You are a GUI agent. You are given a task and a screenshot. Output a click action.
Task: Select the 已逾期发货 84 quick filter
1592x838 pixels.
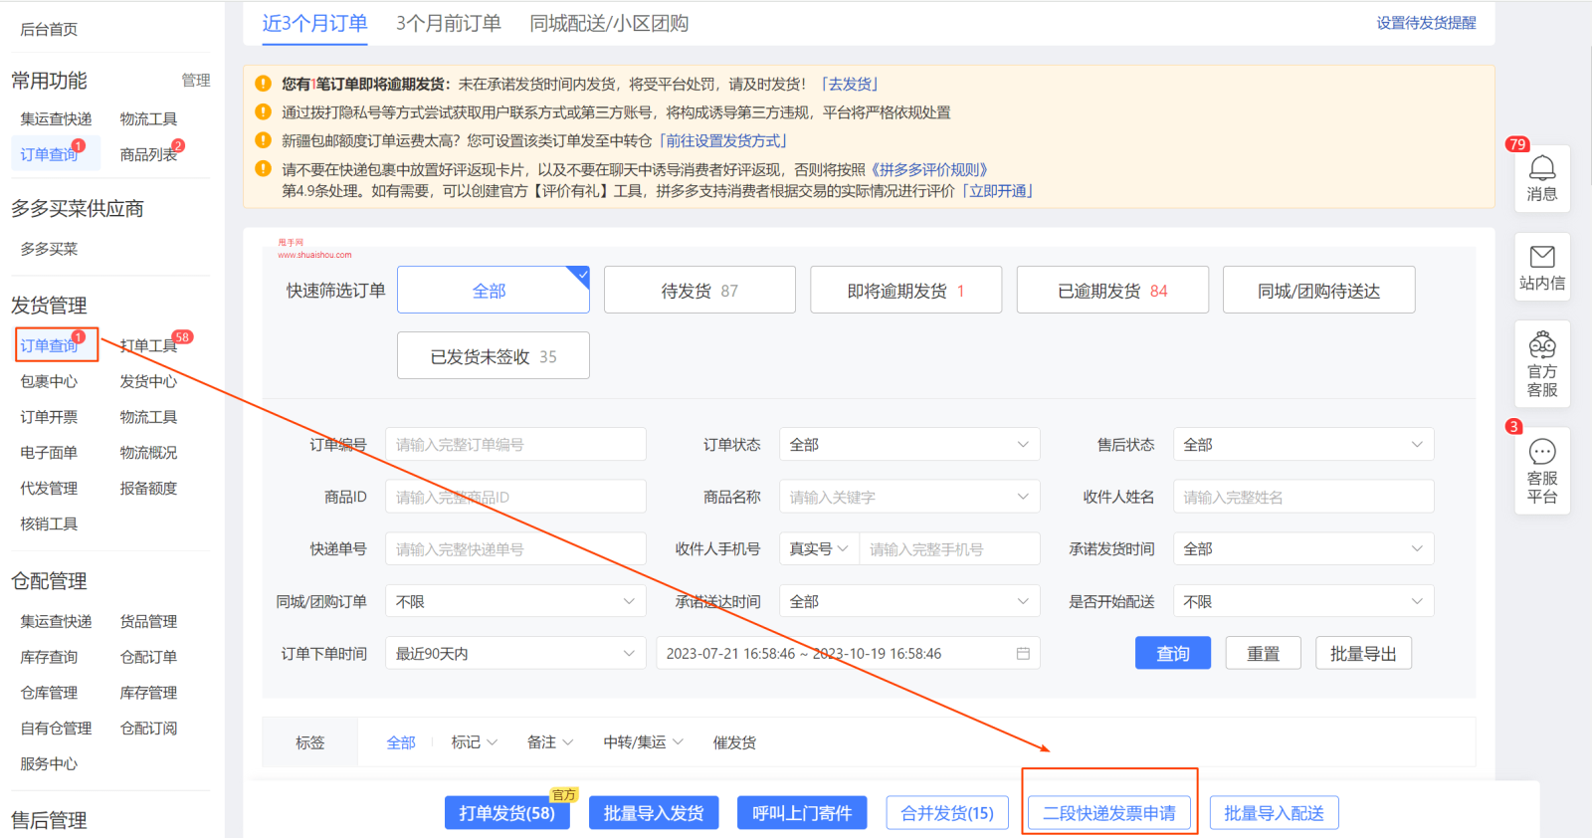(1112, 290)
